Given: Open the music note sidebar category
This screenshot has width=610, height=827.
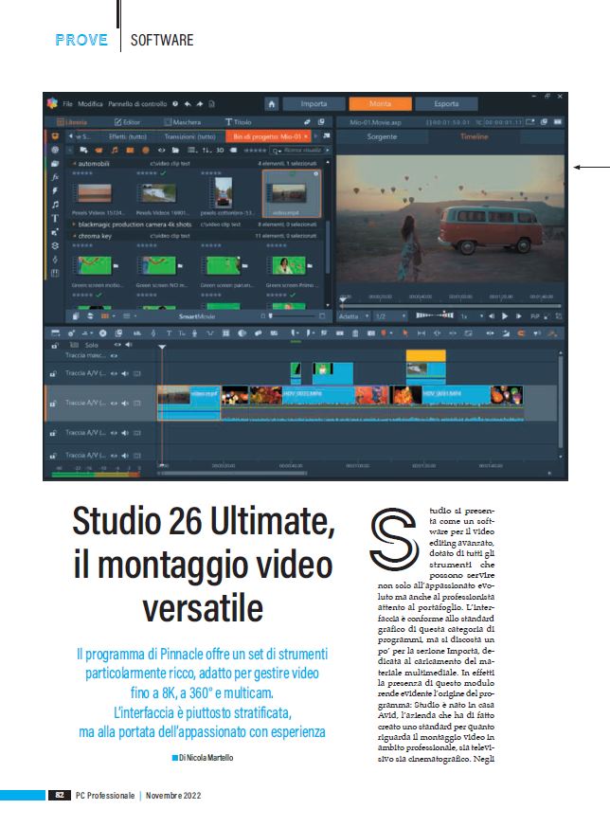Looking at the screenshot, I should click(x=54, y=205).
